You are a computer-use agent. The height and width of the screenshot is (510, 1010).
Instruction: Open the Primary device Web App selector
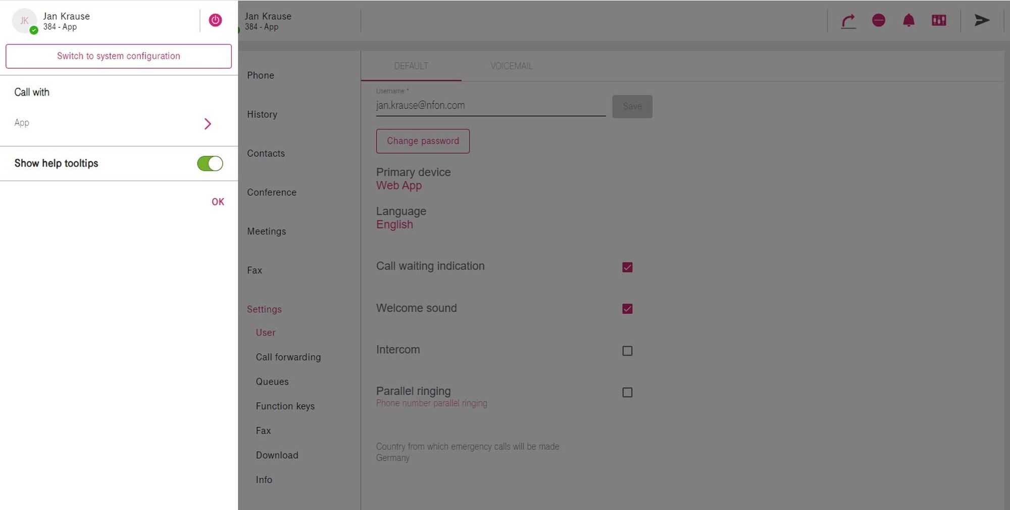point(398,186)
